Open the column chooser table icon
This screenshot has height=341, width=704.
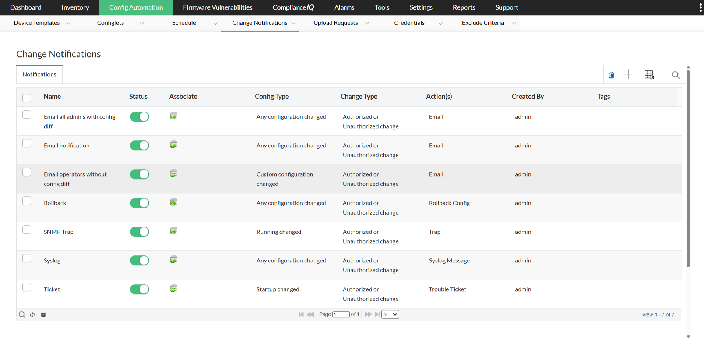(649, 75)
